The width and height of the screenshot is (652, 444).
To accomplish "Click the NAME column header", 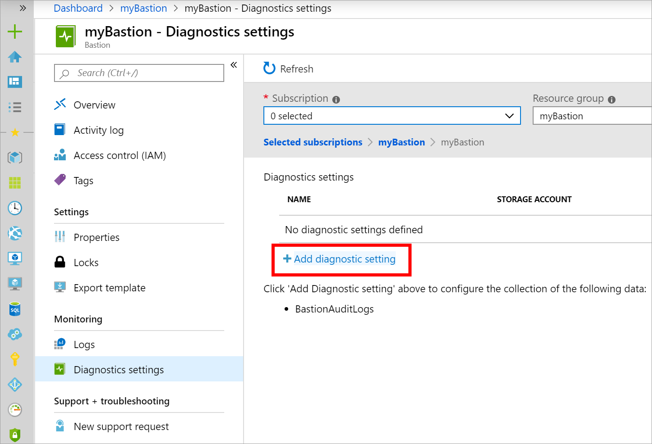I will [x=299, y=199].
